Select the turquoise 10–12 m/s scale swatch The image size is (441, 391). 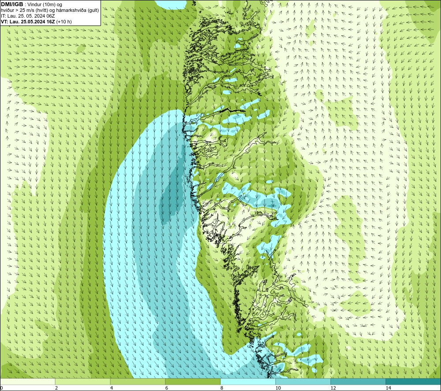[x=303, y=381]
